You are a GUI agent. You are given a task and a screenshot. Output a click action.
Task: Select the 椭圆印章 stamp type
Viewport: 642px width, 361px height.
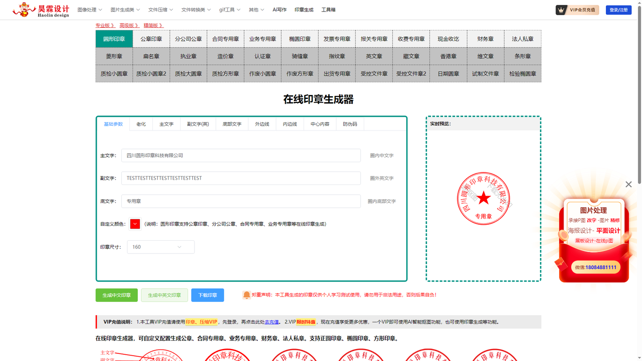[300, 39]
